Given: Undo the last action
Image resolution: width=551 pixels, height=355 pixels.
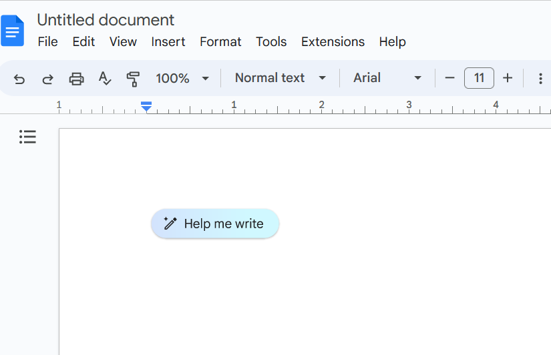Looking at the screenshot, I should [19, 79].
